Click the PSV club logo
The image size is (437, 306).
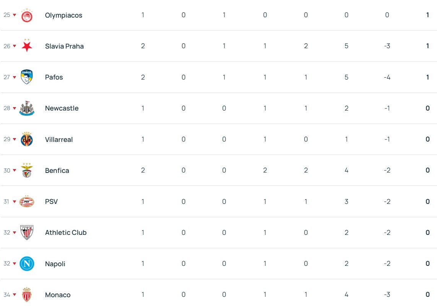click(x=27, y=202)
